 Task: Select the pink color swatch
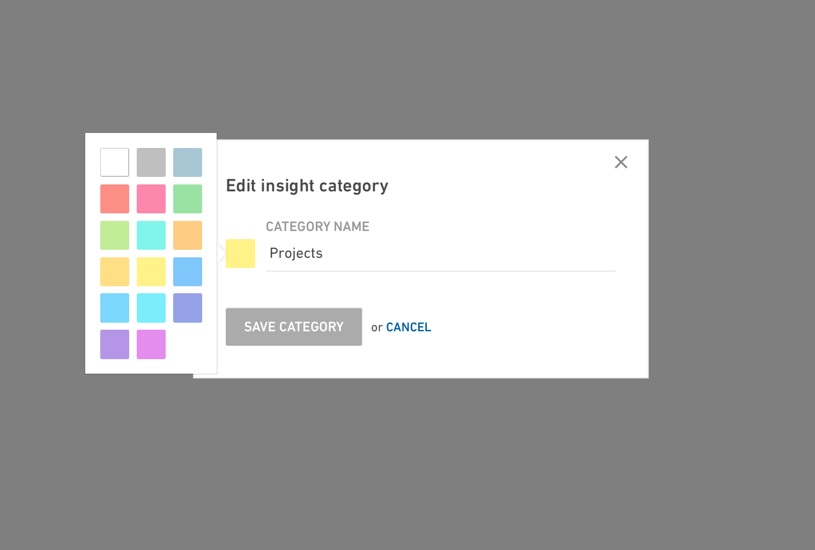[151, 199]
